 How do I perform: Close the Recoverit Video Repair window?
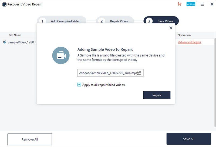pos(212,4)
